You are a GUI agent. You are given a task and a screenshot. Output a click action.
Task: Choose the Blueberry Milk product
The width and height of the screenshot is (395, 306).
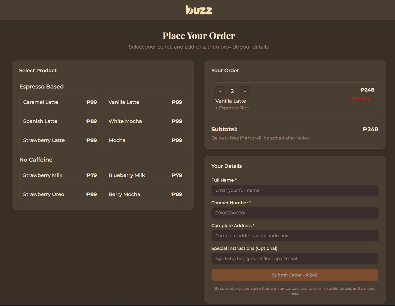(x=145, y=175)
